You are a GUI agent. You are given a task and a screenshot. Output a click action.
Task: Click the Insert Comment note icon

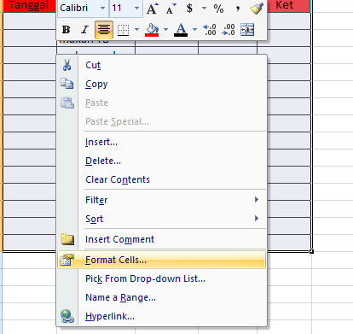tap(67, 239)
